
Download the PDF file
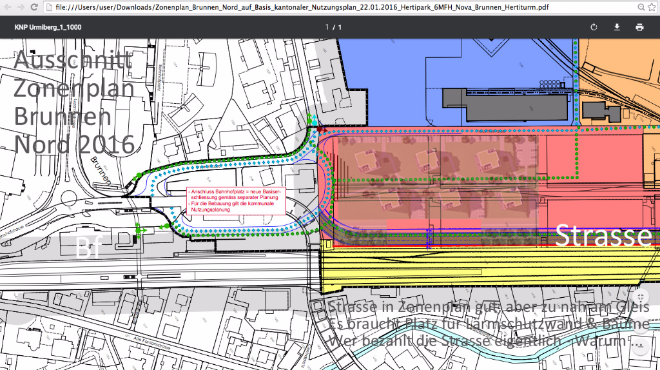point(616,27)
